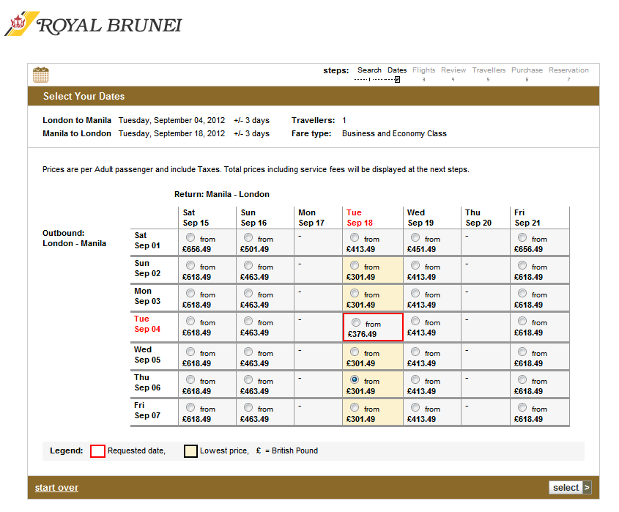The height and width of the screenshot is (512, 619).
Task: Click the Select Your Dates heading
Action: 84,97
